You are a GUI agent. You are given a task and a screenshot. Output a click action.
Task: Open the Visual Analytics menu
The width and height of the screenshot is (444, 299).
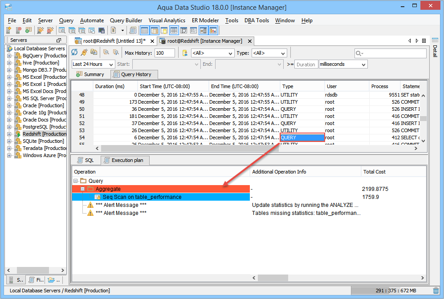click(x=167, y=20)
